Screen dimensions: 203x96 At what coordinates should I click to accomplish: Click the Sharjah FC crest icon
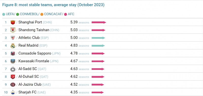tap(13, 92)
